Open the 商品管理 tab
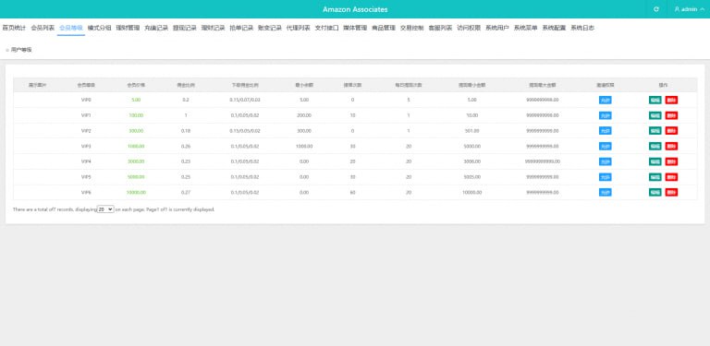This screenshot has height=346, width=710. pos(384,28)
